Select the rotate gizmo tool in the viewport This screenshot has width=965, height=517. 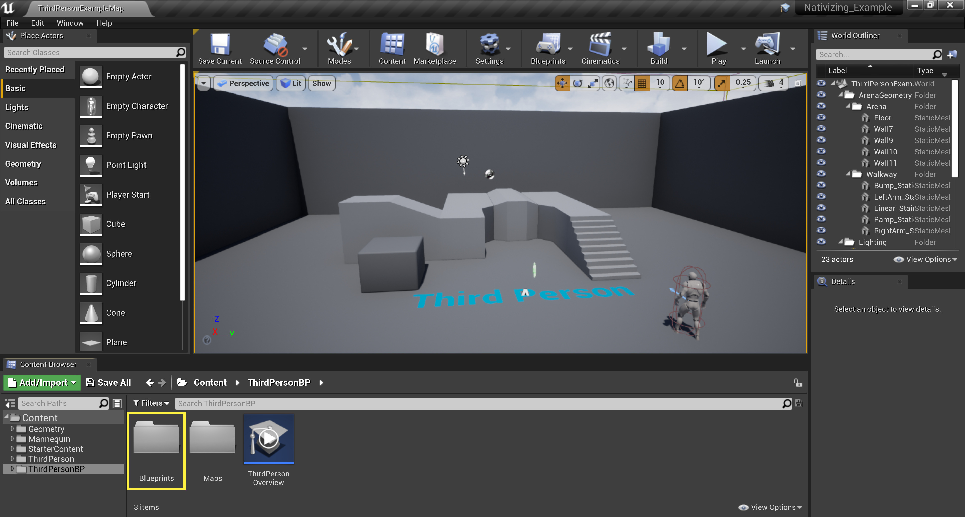pyautogui.click(x=577, y=83)
